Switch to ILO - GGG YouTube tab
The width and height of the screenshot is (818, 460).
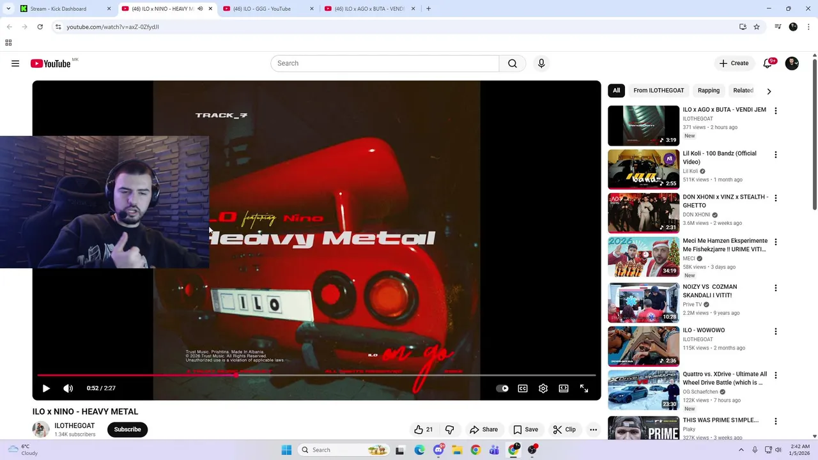(x=268, y=9)
